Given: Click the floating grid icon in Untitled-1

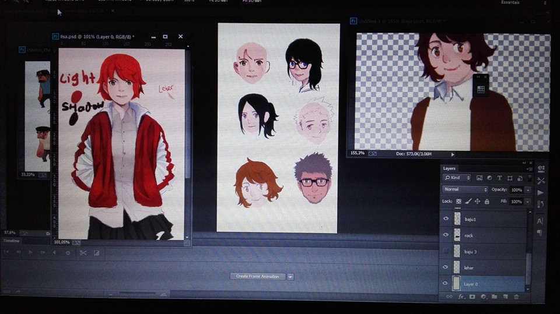Looking at the screenshot, I should (481, 89).
